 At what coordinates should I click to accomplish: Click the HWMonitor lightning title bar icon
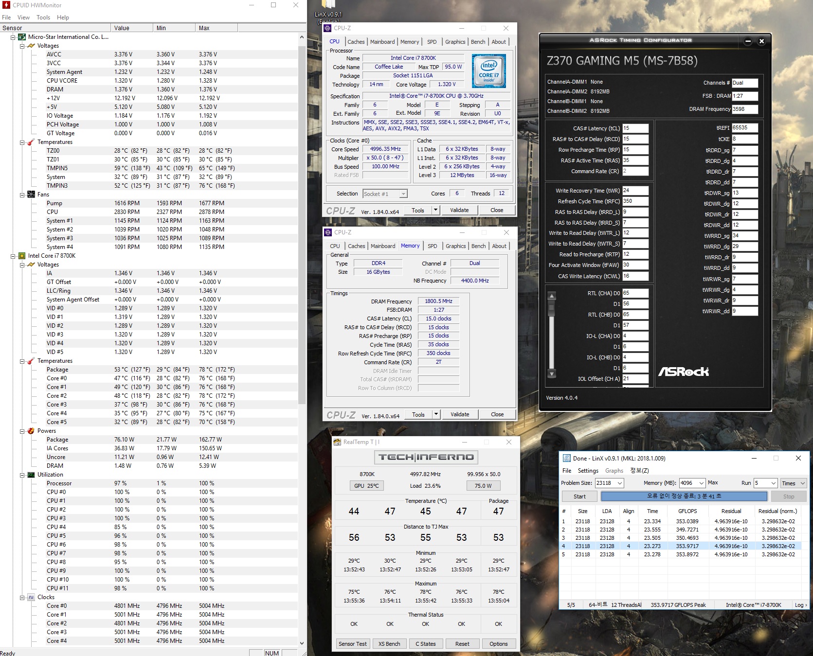(6, 5)
